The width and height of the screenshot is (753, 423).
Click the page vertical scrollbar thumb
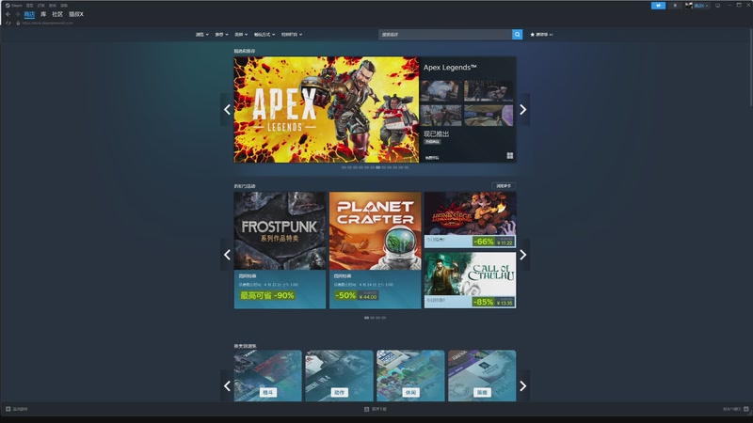click(750, 67)
